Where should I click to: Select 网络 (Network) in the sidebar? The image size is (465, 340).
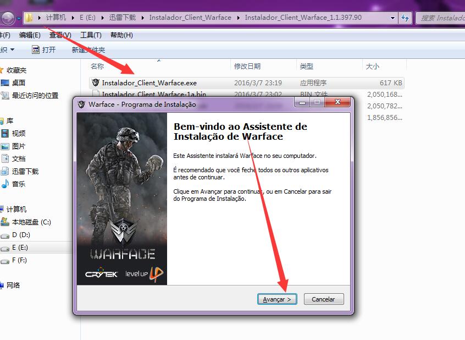[13, 286]
